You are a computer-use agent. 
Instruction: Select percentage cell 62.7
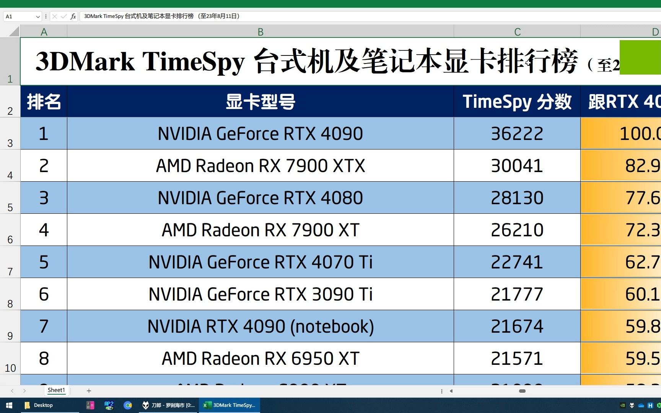[x=621, y=262]
